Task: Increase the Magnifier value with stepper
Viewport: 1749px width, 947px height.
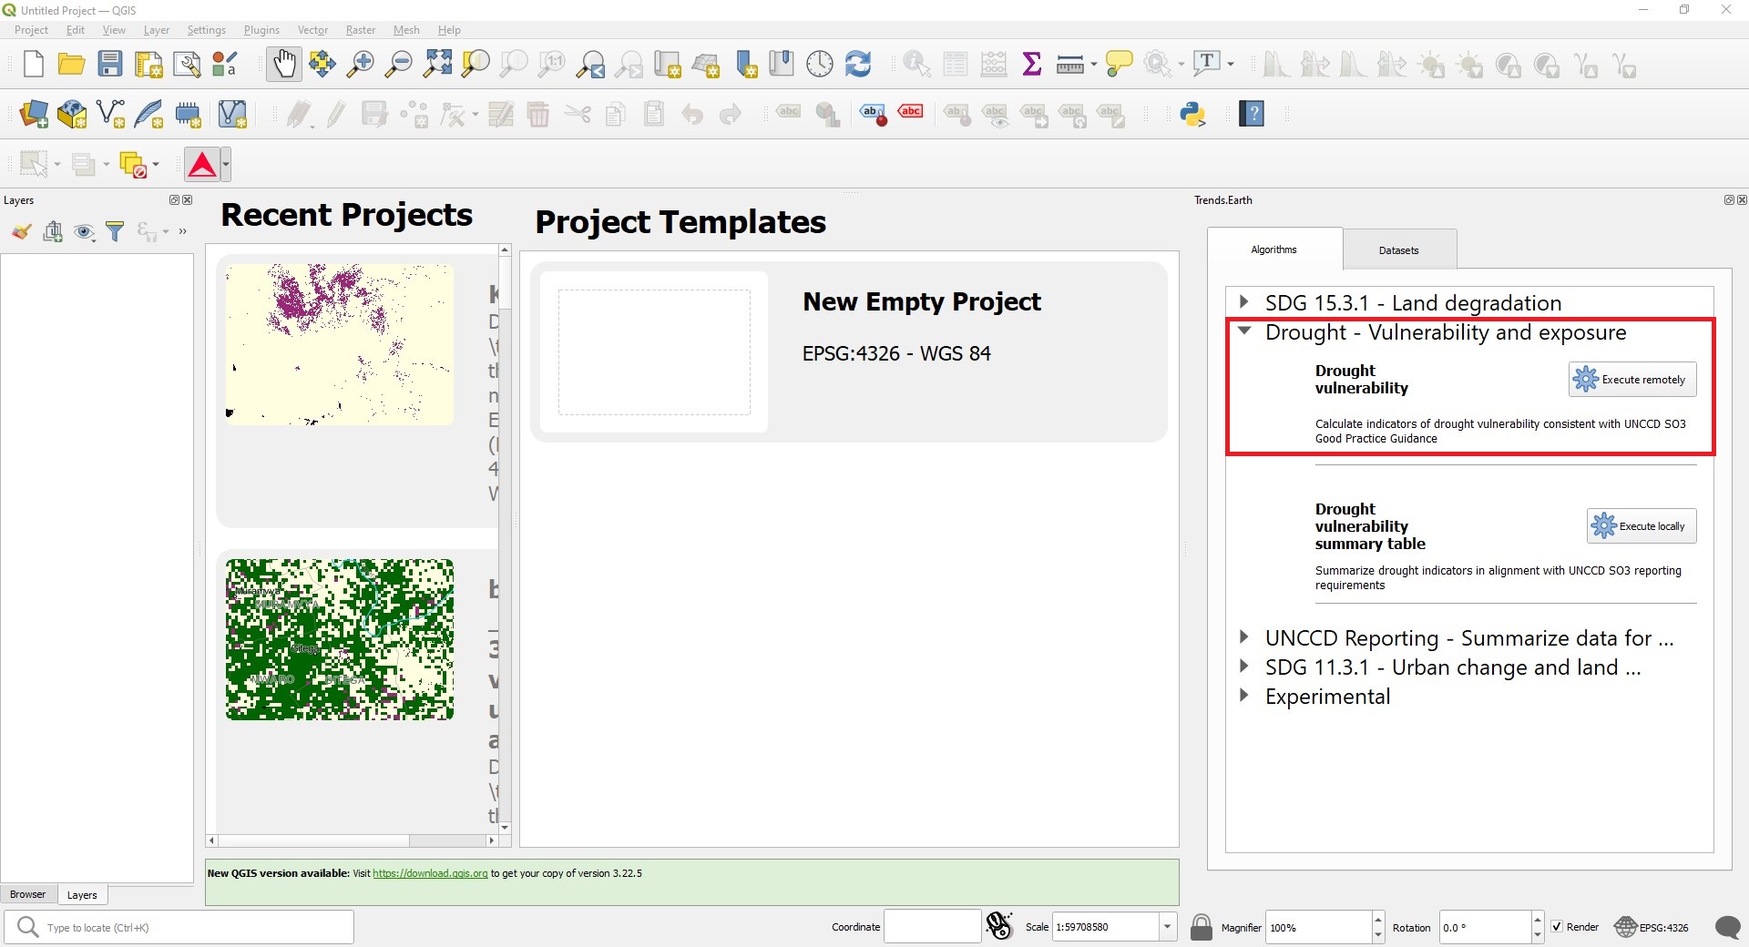Action: pos(1377,920)
